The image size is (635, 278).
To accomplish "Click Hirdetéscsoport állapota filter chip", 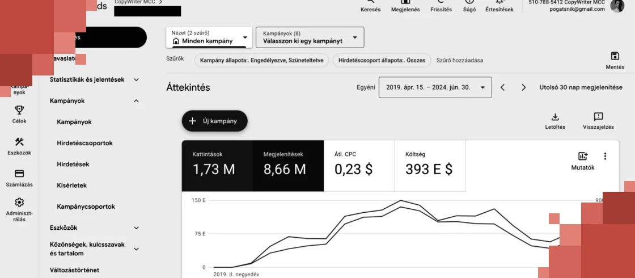I will pyautogui.click(x=382, y=60).
